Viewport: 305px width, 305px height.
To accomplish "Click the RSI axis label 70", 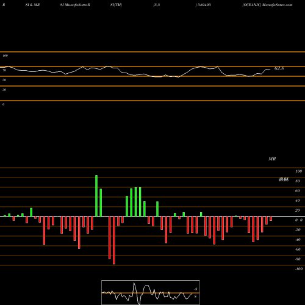I will tap(4, 70).
